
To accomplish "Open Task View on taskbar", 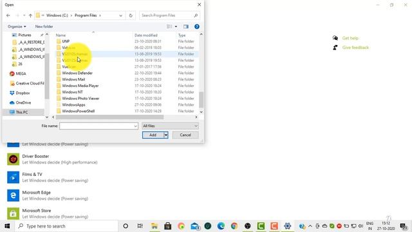I will click(x=140, y=226).
